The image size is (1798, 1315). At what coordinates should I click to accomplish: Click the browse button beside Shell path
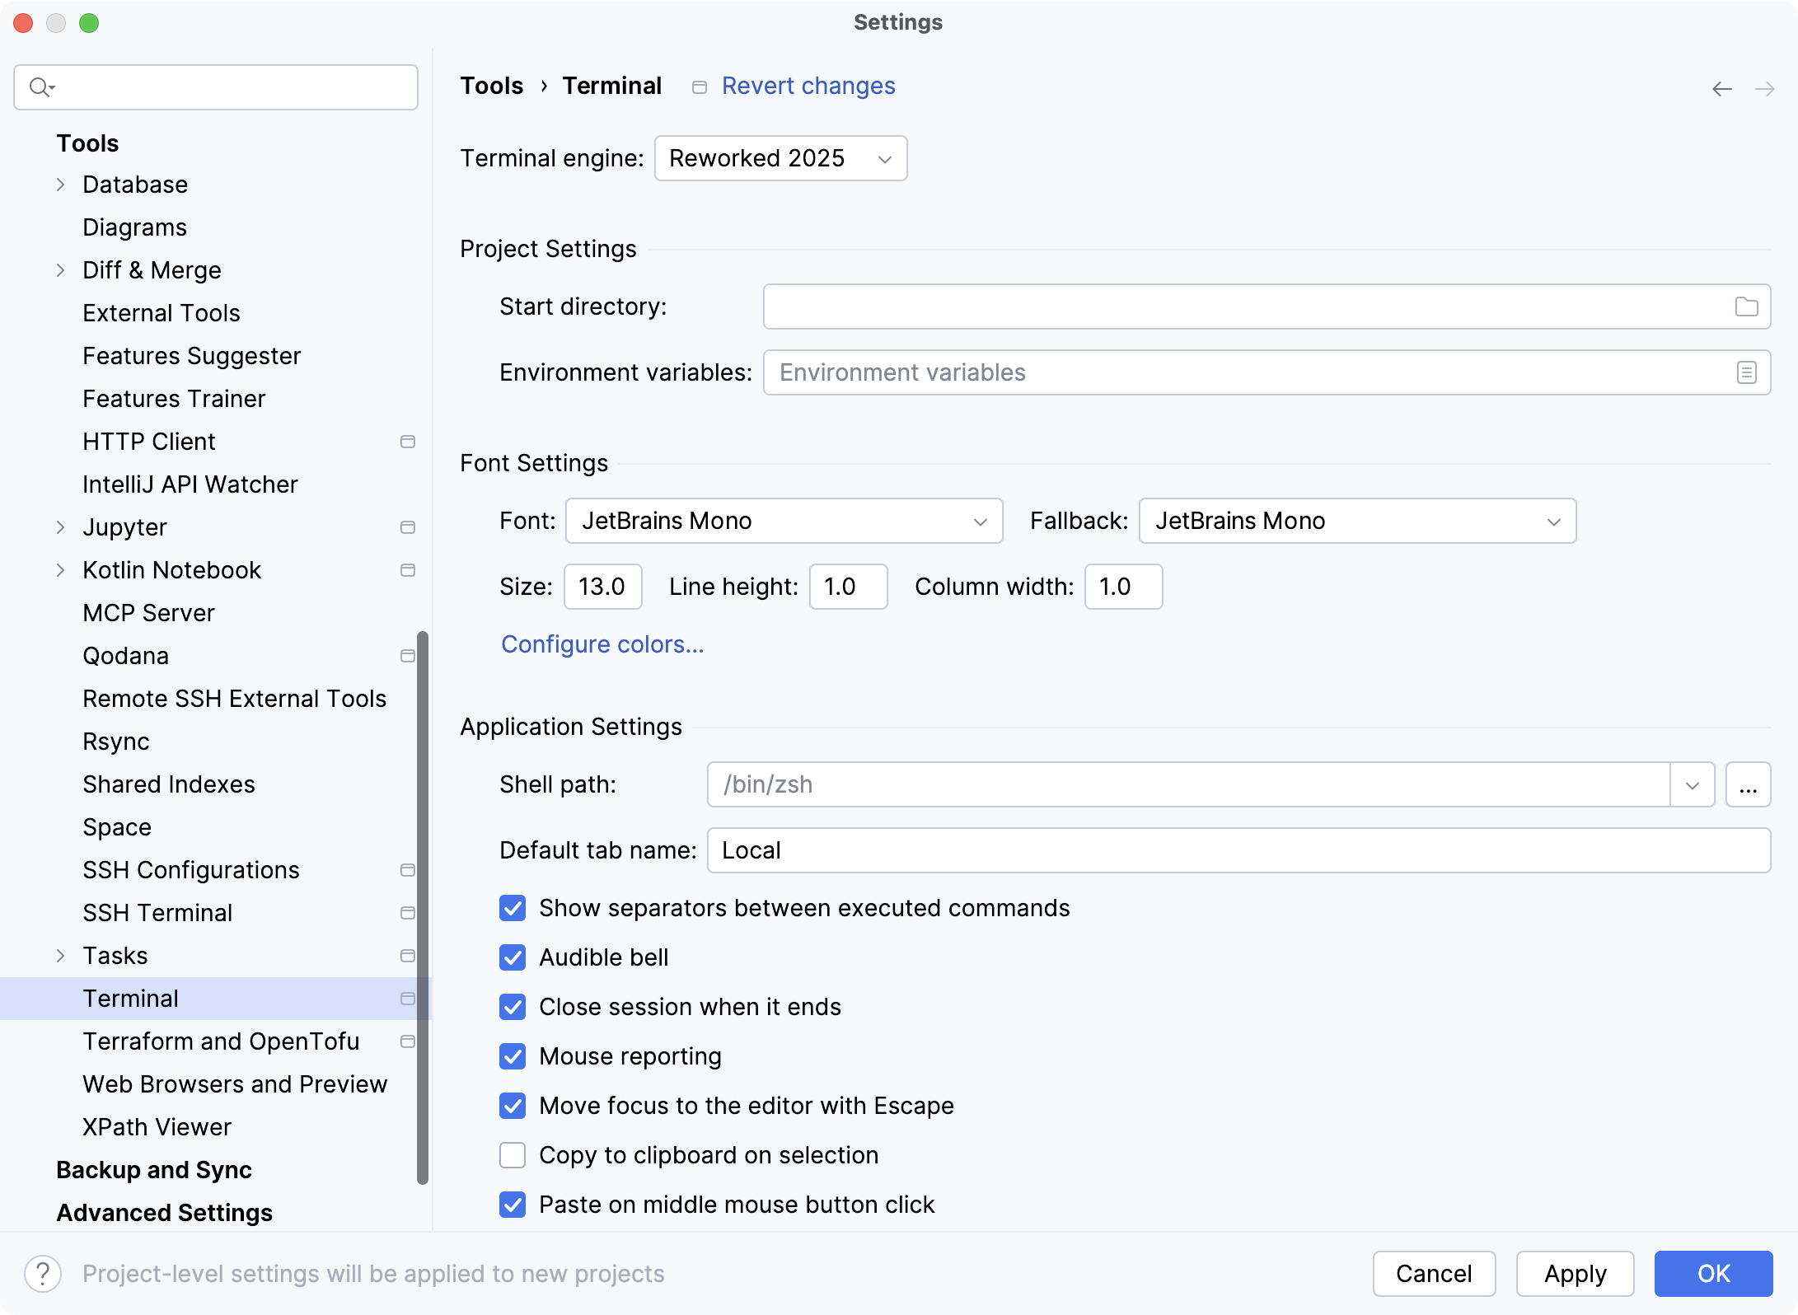[x=1749, y=784]
